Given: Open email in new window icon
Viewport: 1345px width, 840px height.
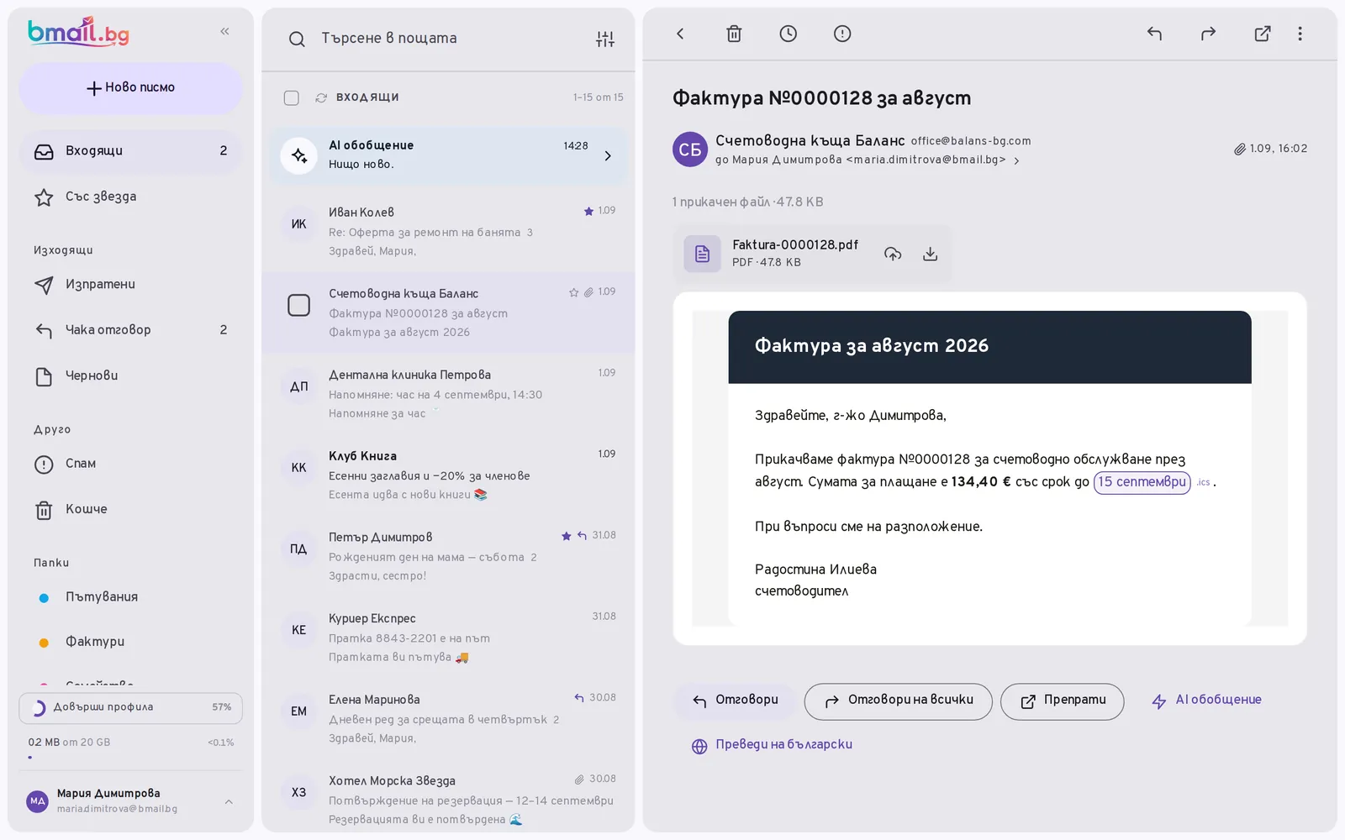Looking at the screenshot, I should click(1263, 34).
